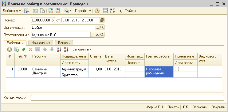This screenshot has height=112, width=228.
Task: Click the Ответственный ellipsis select button
Action: 93,35
